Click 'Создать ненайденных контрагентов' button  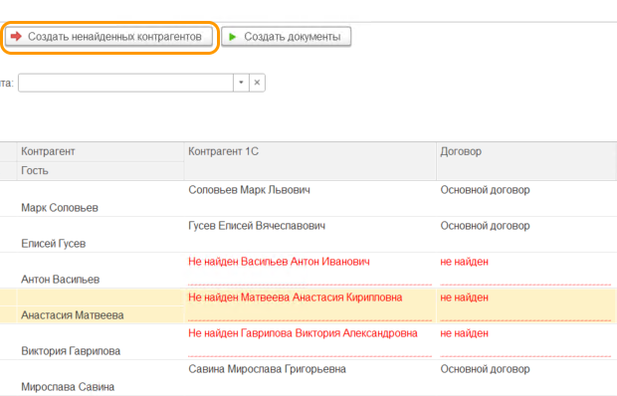pos(108,37)
